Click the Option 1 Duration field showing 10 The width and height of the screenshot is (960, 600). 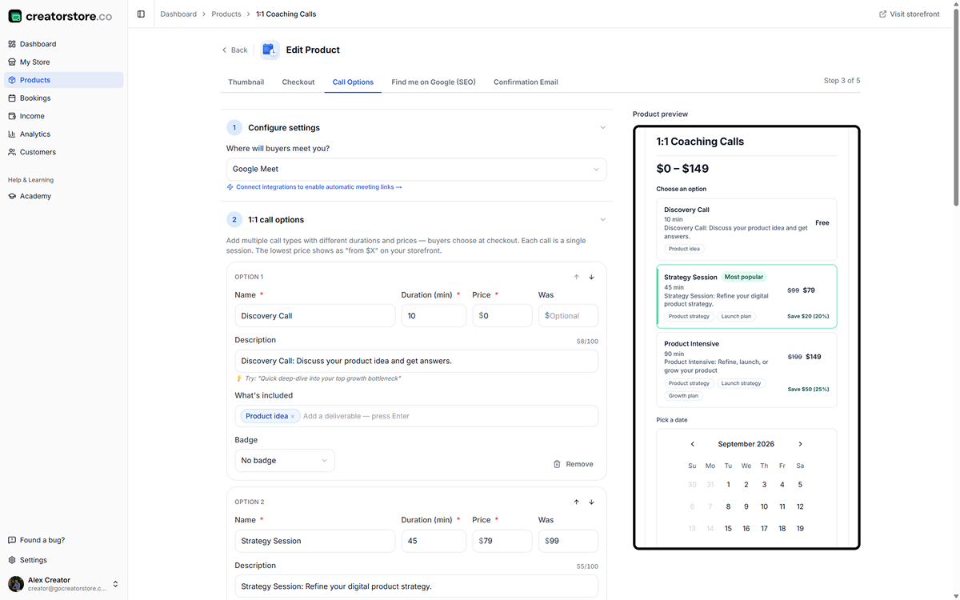[x=434, y=315]
